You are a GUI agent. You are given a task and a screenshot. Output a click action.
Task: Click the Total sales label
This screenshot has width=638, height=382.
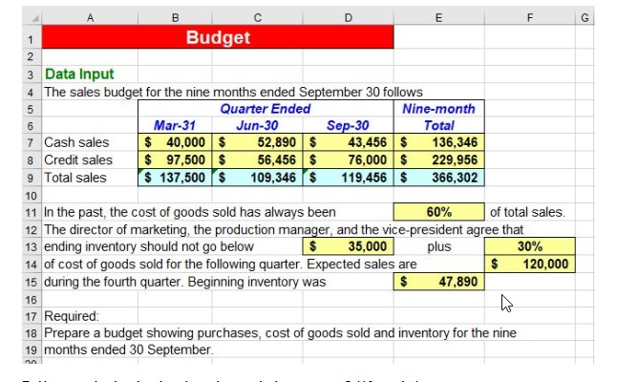(74, 178)
